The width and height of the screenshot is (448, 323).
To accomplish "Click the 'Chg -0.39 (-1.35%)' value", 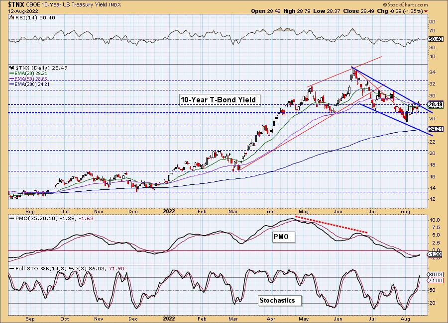I will point(399,11).
